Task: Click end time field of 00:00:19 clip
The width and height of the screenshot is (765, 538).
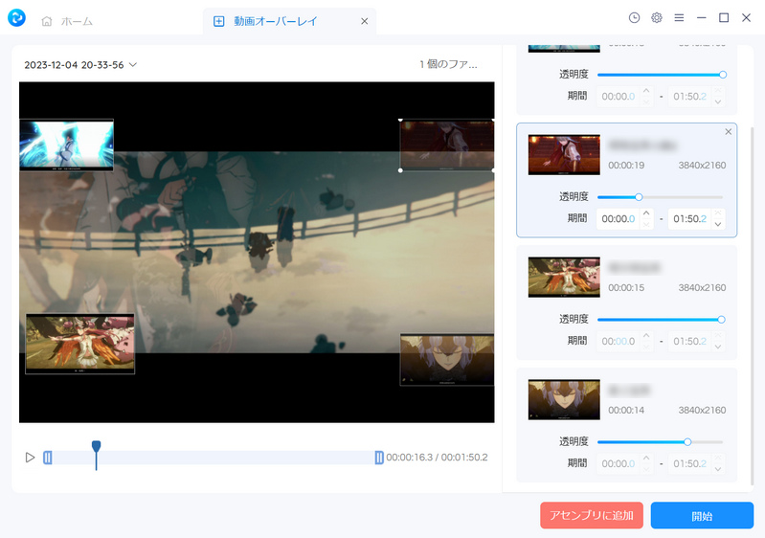Action: pyautogui.click(x=690, y=219)
